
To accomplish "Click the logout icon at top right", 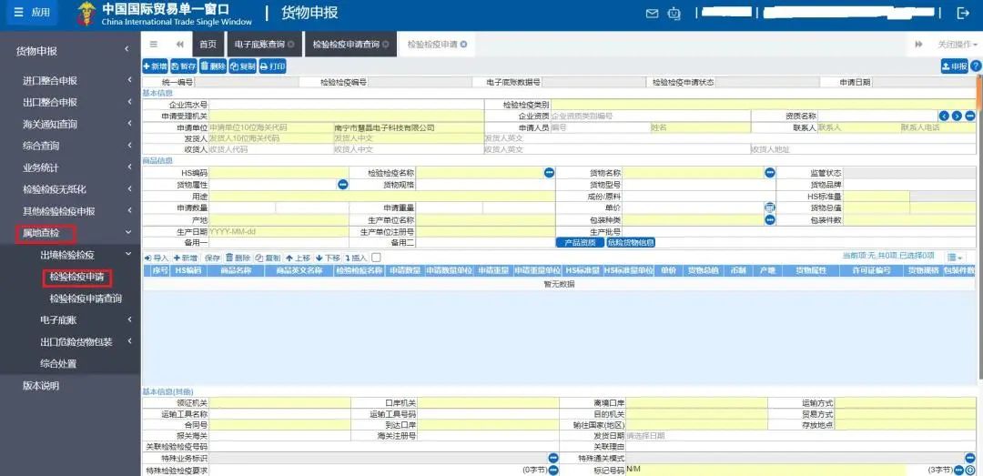I will (964, 14).
